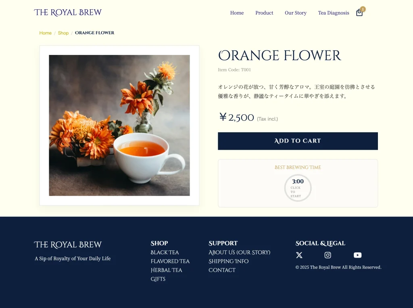Click The Royal Brew header logo
The width and height of the screenshot is (413, 308).
pyautogui.click(x=68, y=13)
